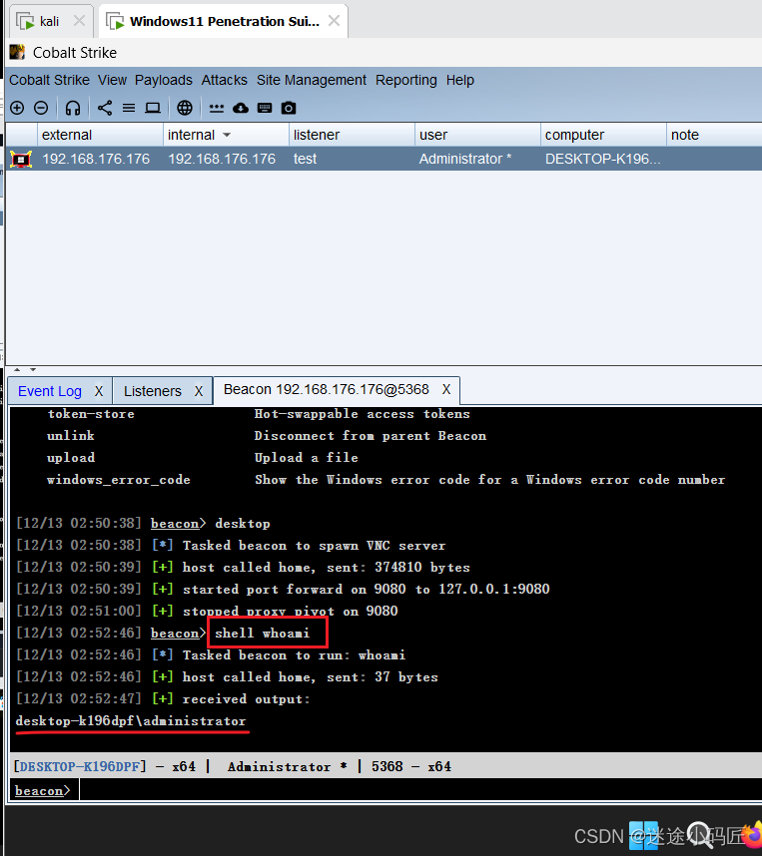
Task: Open the View menu
Action: [x=113, y=80]
